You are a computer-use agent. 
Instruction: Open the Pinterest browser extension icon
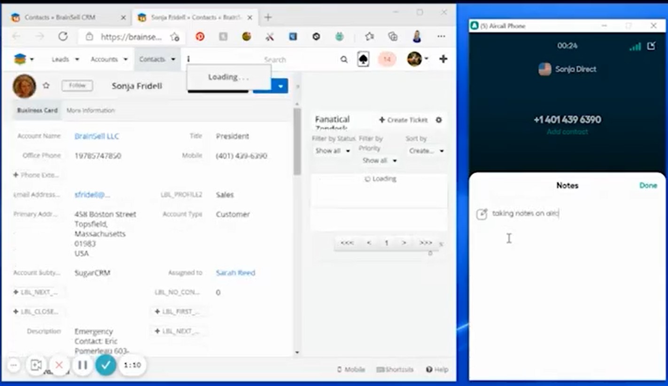click(x=200, y=37)
